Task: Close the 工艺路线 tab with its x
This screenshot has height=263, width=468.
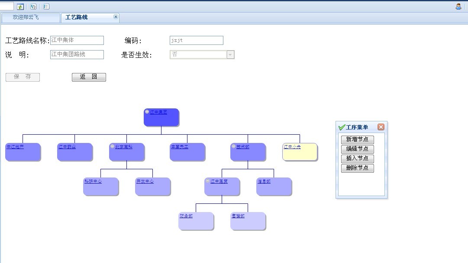Action: 116,17
